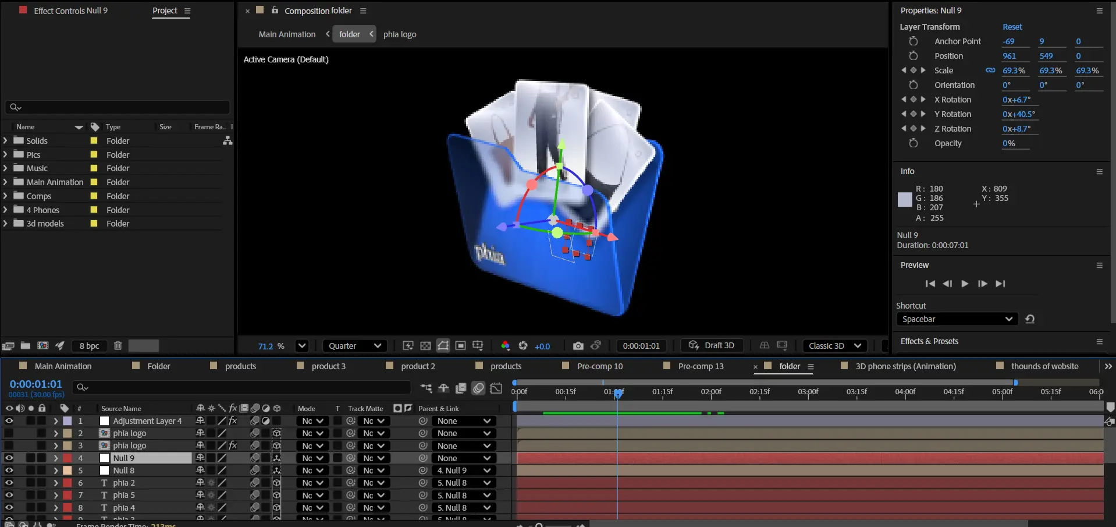Click the delete trash icon in Project panel
This screenshot has width=1116, height=527.
coord(118,346)
